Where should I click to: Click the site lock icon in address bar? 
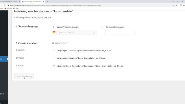click(9, 5)
